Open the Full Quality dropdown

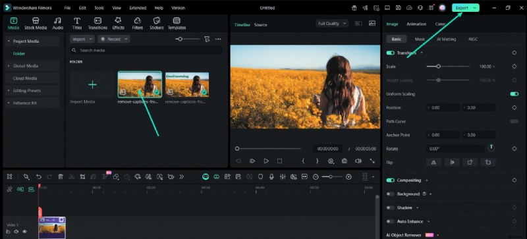(332, 24)
